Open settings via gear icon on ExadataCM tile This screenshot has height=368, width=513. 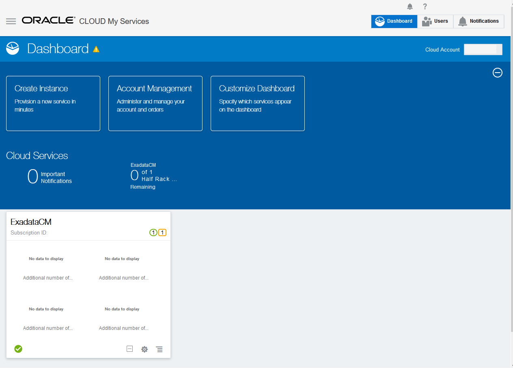(x=144, y=349)
